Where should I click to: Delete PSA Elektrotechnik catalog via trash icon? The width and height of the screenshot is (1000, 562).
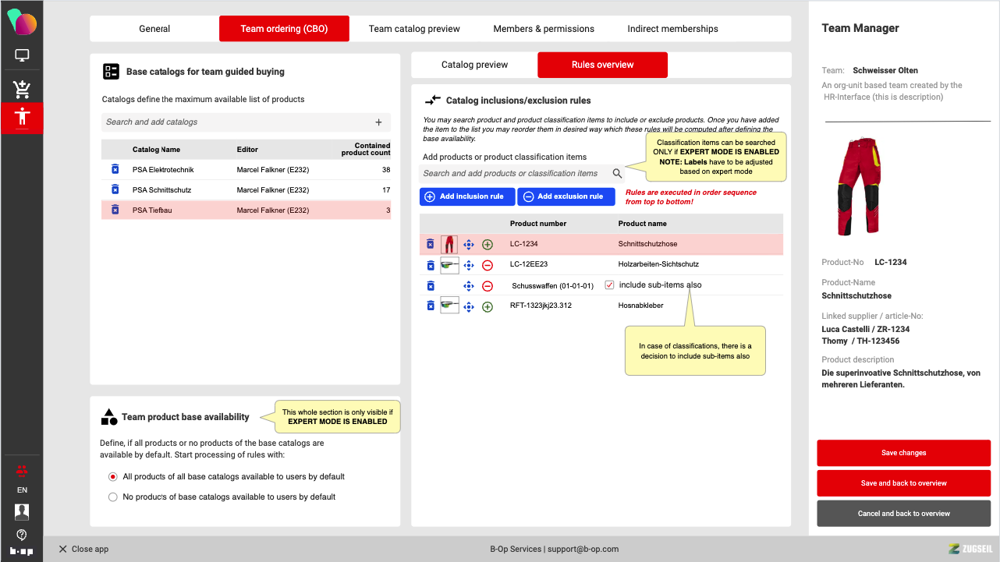tap(115, 169)
